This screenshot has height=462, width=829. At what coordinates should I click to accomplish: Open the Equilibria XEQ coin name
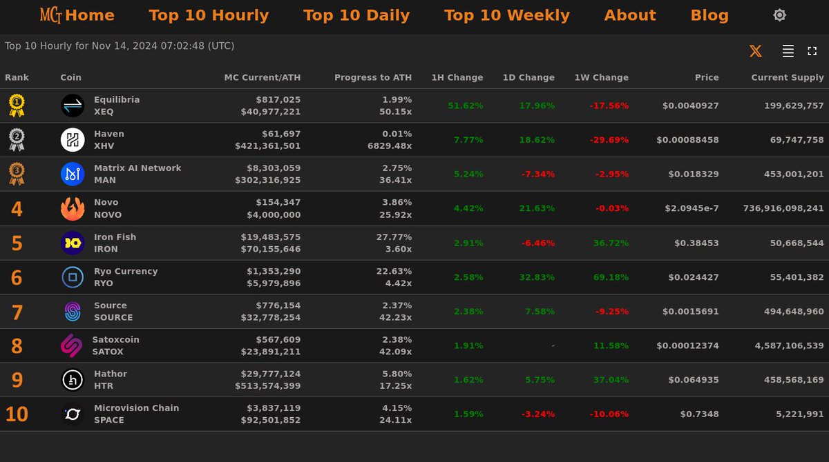pos(117,106)
